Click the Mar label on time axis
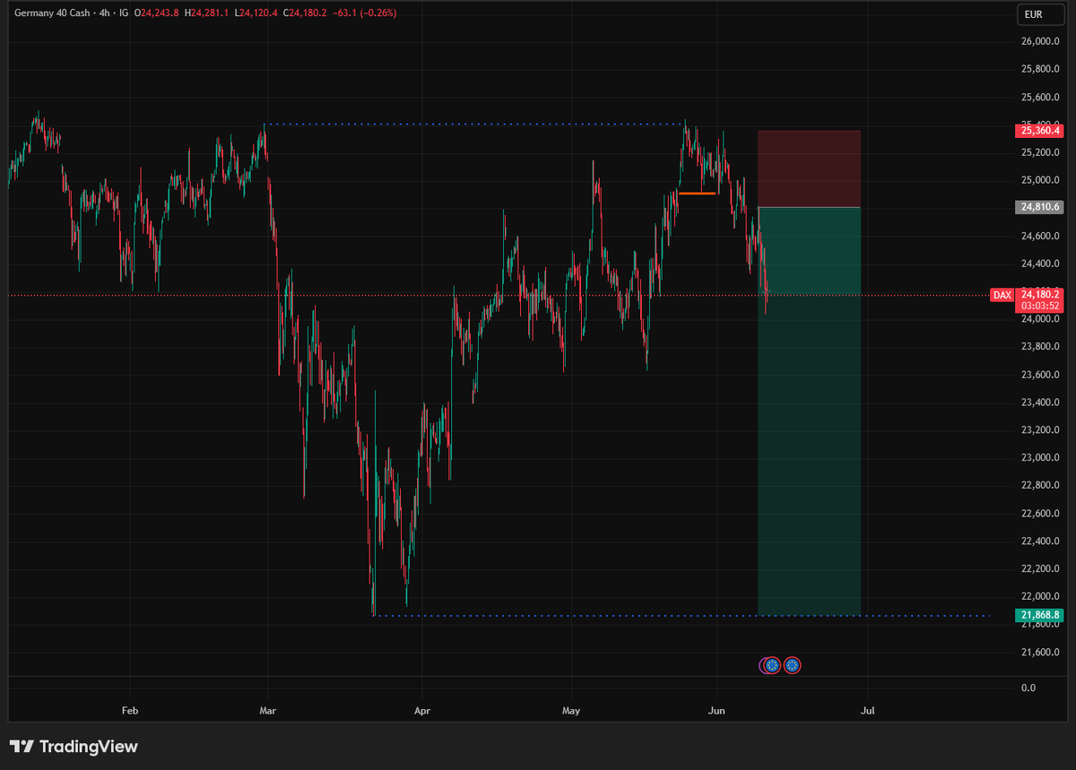Image resolution: width=1076 pixels, height=770 pixels. click(267, 711)
